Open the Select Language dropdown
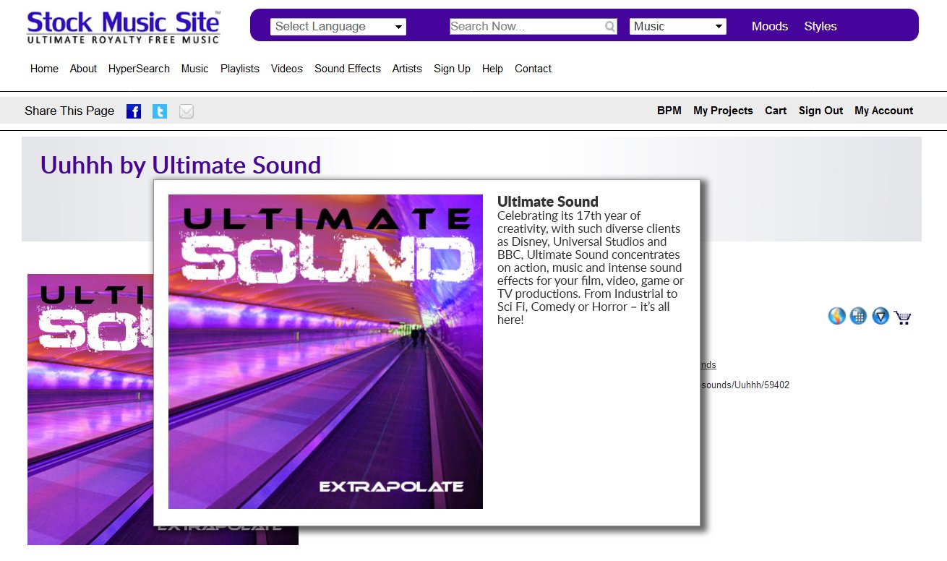This screenshot has width=947, height=561. [x=338, y=27]
